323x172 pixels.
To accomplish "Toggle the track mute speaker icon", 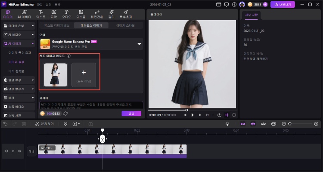I will (x=19, y=151).
